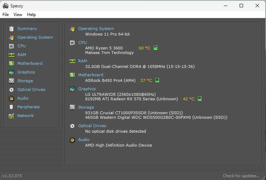
Task: Go to the CPU sidebar section
Action: [22, 46]
